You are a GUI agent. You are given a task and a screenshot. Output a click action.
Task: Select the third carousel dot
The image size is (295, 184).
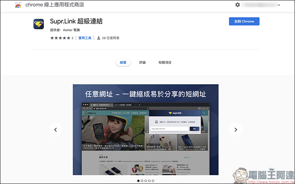coord(146,181)
